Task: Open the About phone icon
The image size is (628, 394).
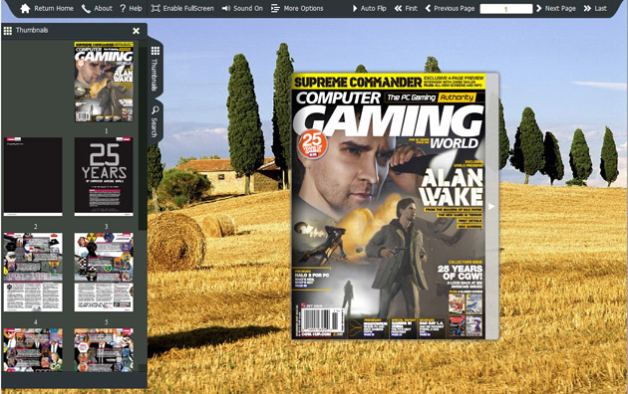Action: pyautogui.click(x=86, y=8)
